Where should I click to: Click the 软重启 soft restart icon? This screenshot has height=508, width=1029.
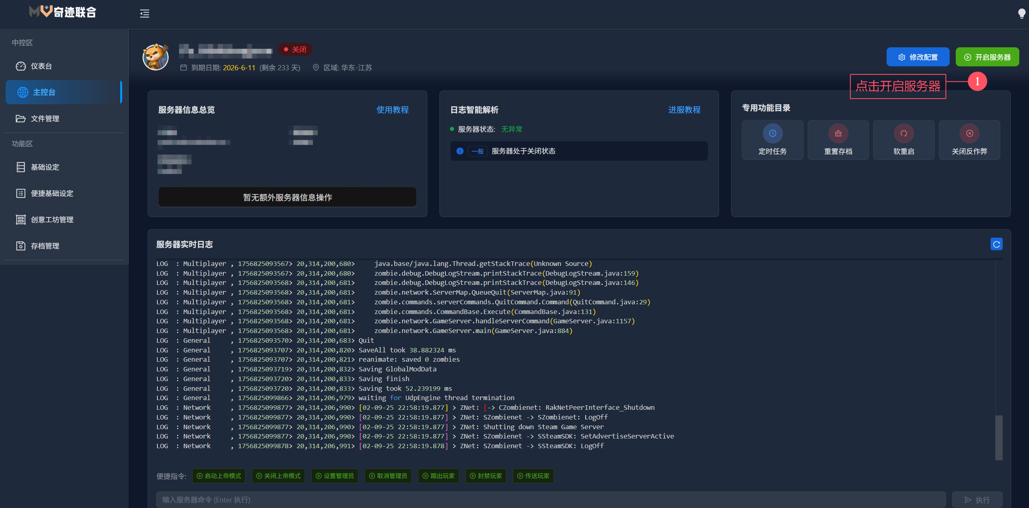coord(903,134)
